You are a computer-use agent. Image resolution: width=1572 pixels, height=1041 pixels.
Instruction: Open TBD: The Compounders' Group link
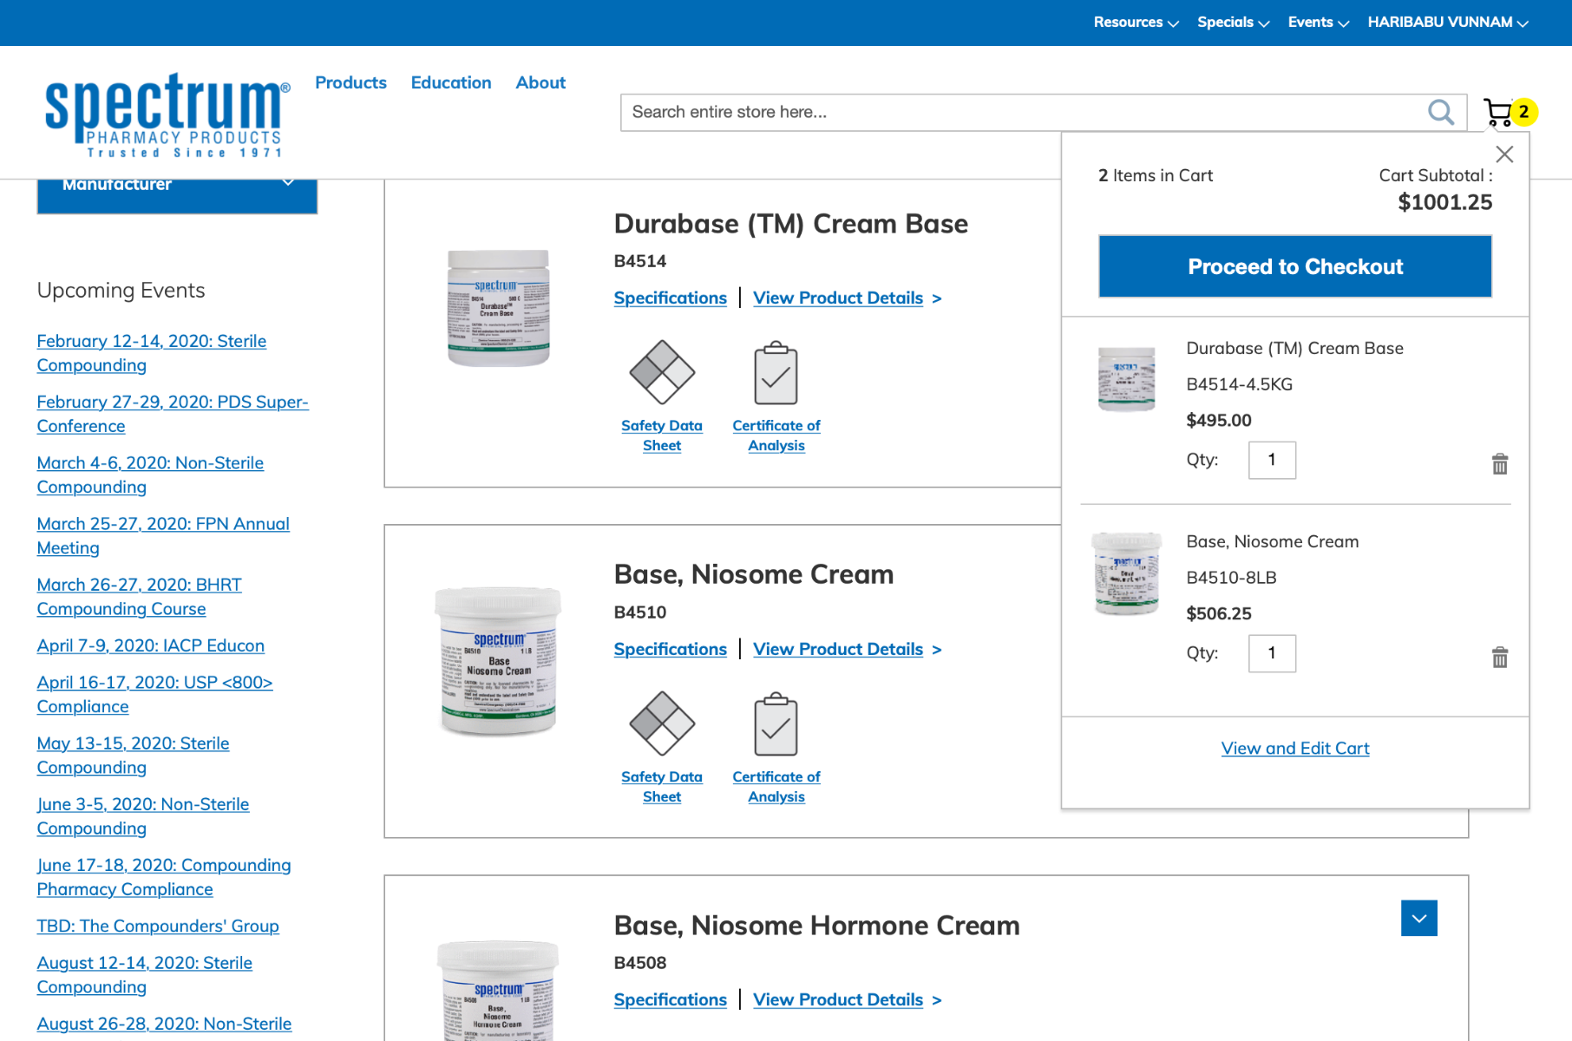pyautogui.click(x=158, y=926)
